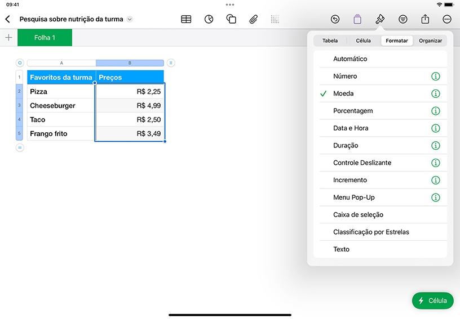
Task: Select the Formatar tab
Action: click(x=397, y=41)
